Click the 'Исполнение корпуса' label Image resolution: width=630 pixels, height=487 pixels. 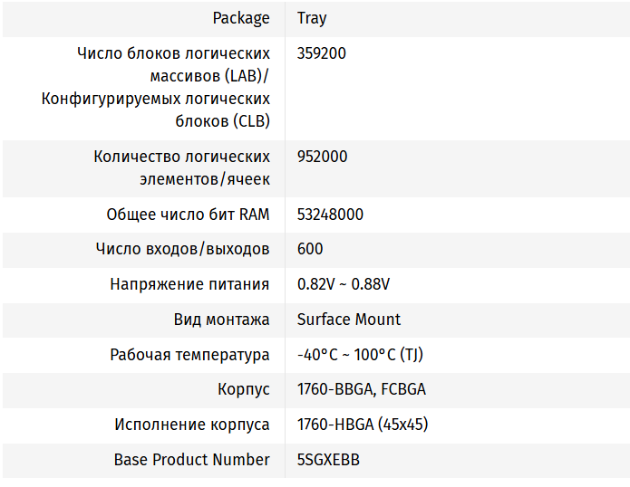[x=191, y=425]
